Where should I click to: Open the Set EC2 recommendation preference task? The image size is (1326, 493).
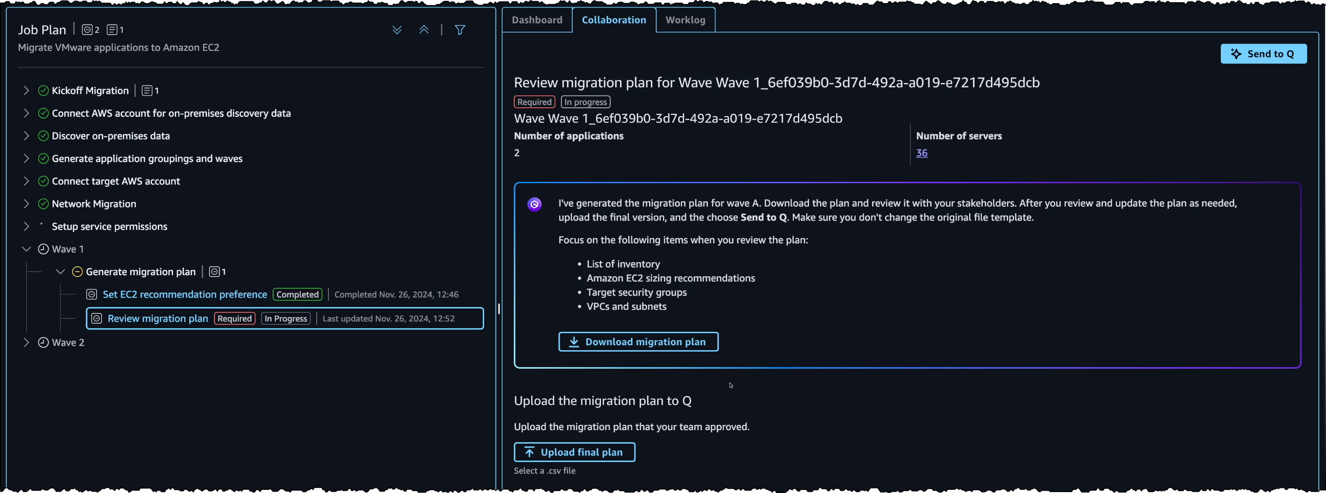coord(185,295)
